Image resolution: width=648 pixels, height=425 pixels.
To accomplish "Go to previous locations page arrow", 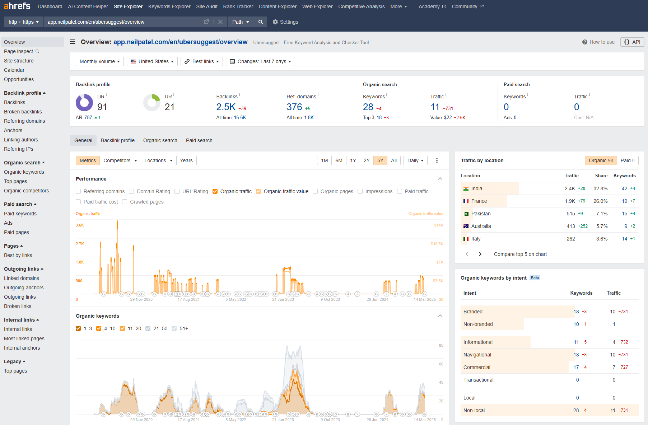I will (x=467, y=254).
